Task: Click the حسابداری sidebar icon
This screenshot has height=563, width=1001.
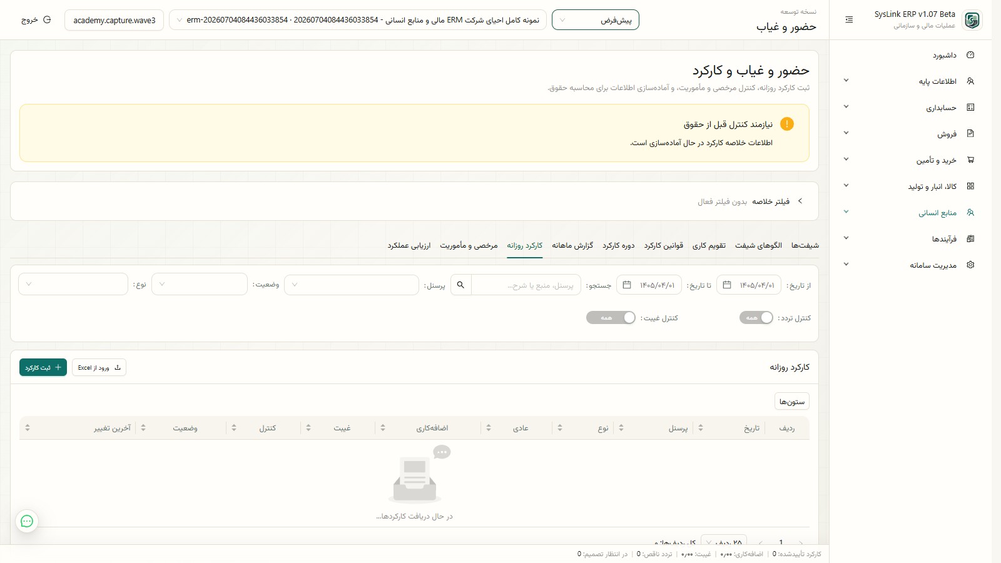Action: [x=970, y=108]
